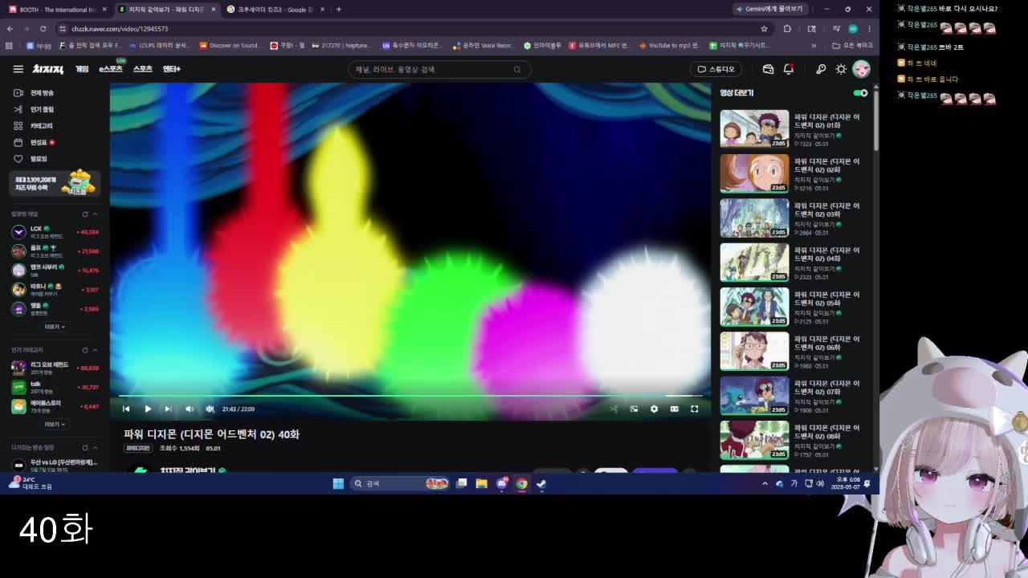Viewport: 1028px width, 578px height.
Task: Open the notifications bell
Action: click(789, 69)
